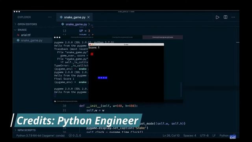Click the blue snake body in game window

102,78
